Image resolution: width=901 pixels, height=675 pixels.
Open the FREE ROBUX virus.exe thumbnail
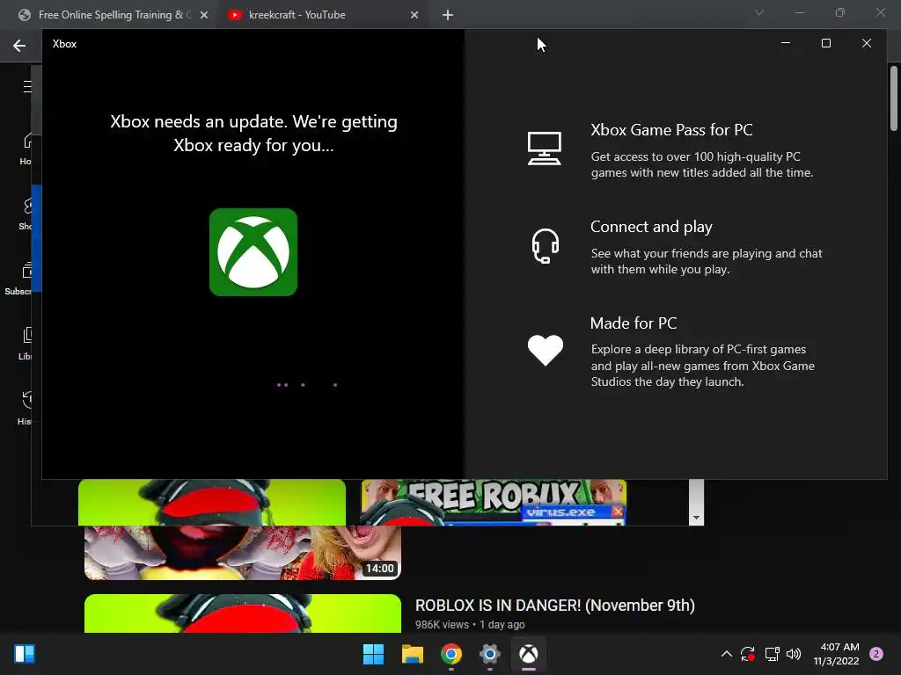click(494, 502)
